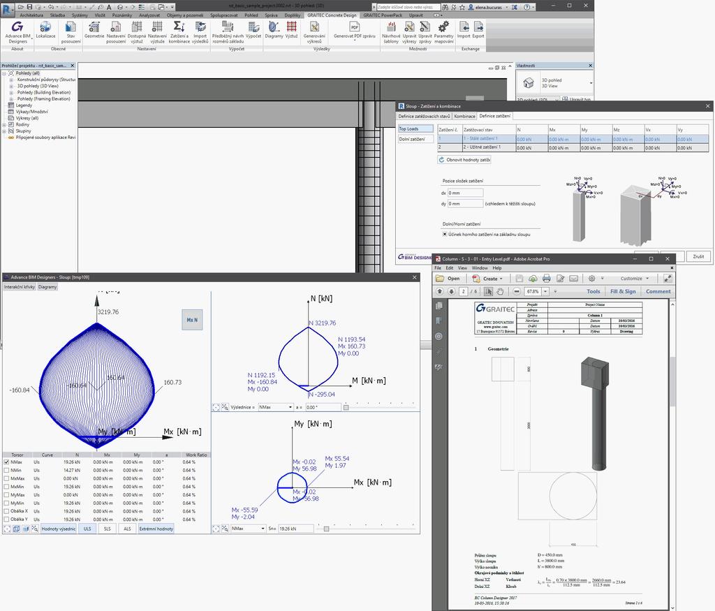The image size is (715, 611).
Task: Click the dx offset input field
Action: tap(465, 193)
